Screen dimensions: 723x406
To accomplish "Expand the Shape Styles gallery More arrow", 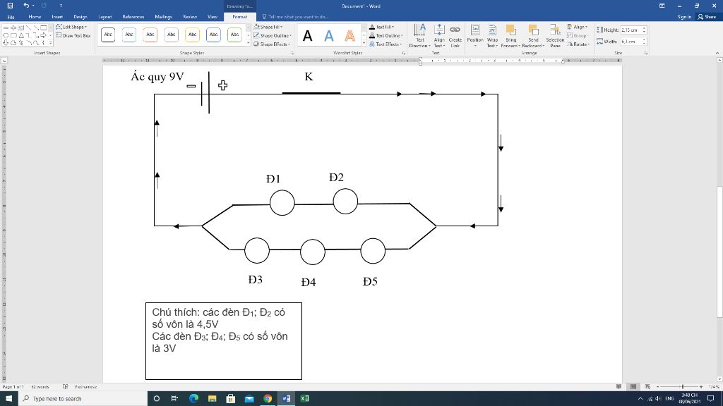I will pos(248,43).
